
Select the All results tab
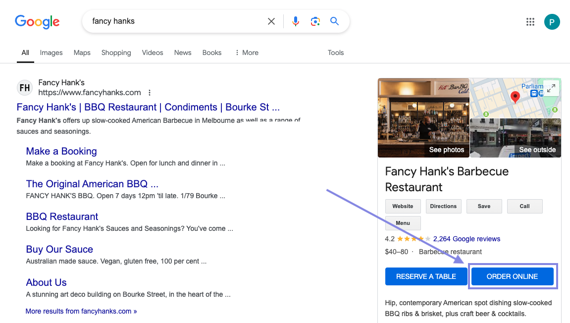pos(25,53)
